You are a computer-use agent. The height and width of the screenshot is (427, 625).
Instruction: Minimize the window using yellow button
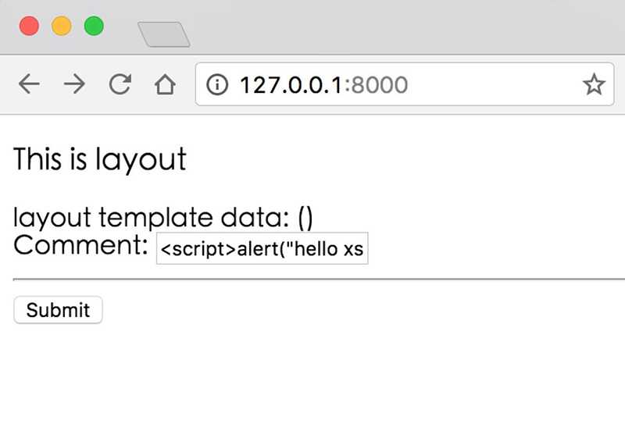(62, 26)
